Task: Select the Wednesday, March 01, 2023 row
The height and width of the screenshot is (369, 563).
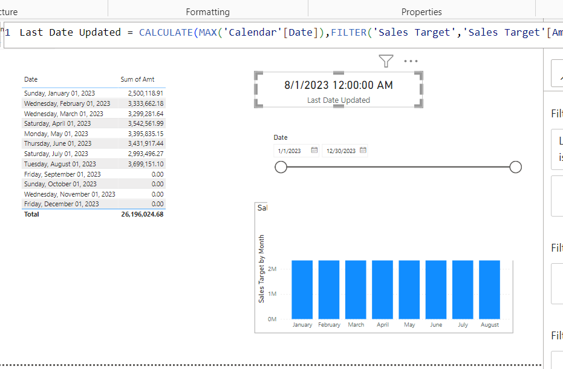Action: (x=93, y=114)
